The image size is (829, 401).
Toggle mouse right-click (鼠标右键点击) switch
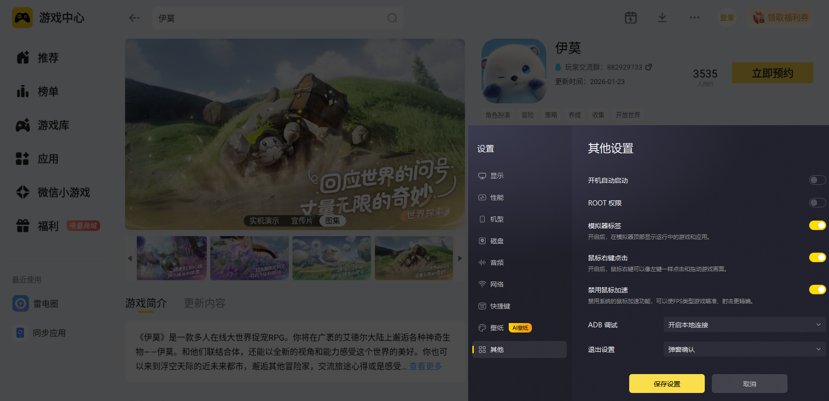tap(817, 257)
